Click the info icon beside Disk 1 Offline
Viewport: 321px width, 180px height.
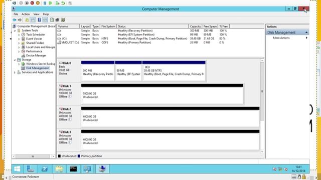pos(70,96)
